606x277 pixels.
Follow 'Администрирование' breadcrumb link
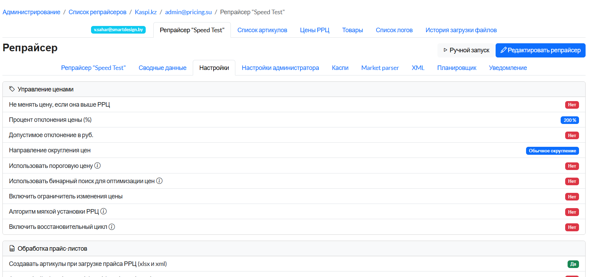31,12
